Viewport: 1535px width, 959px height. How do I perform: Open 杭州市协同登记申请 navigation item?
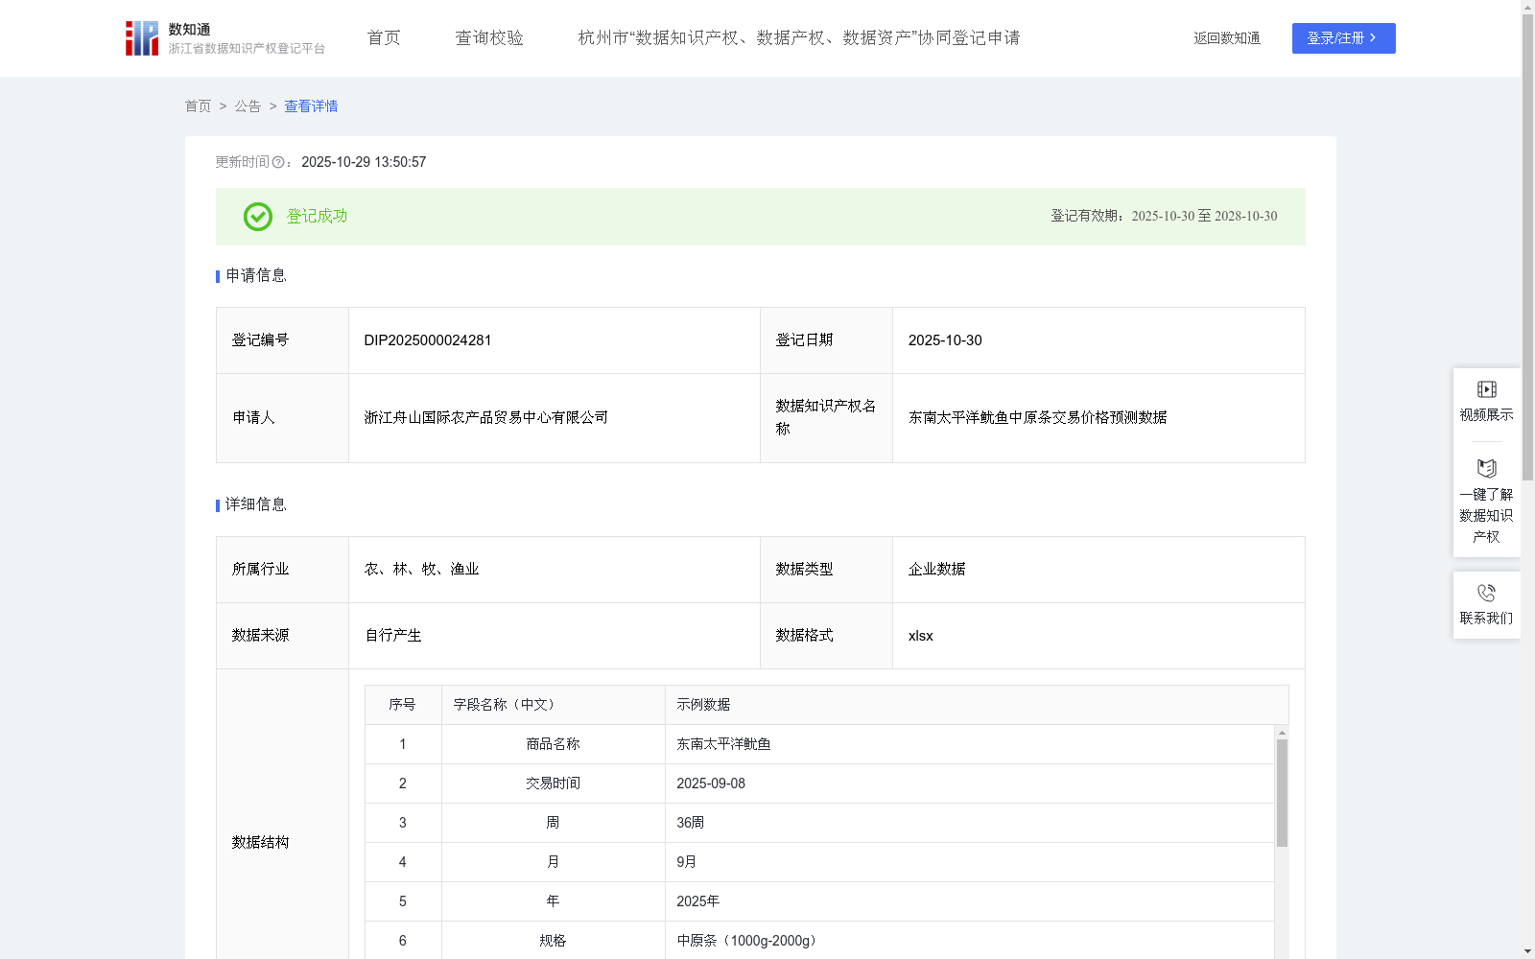(x=799, y=38)
